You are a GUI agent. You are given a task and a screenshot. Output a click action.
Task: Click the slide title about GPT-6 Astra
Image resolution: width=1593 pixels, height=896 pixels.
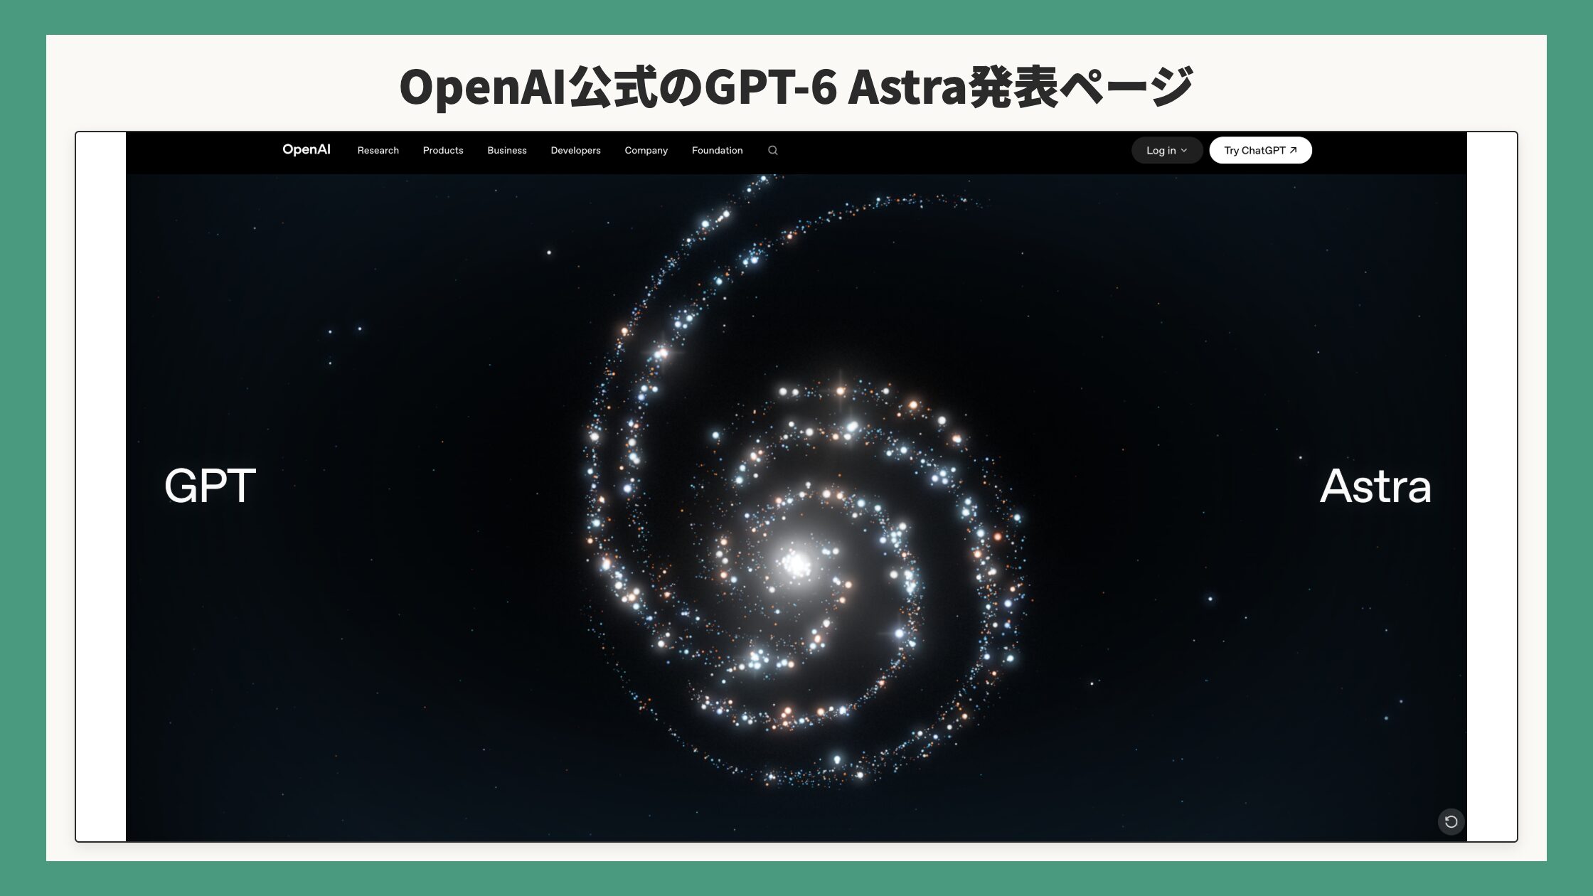(x=796, y=87)
